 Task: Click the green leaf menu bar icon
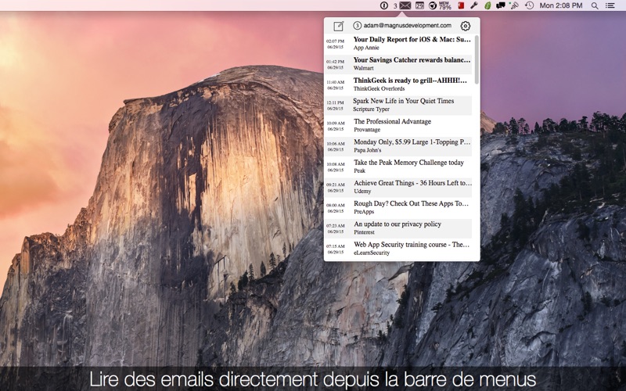tap(487, 5)
